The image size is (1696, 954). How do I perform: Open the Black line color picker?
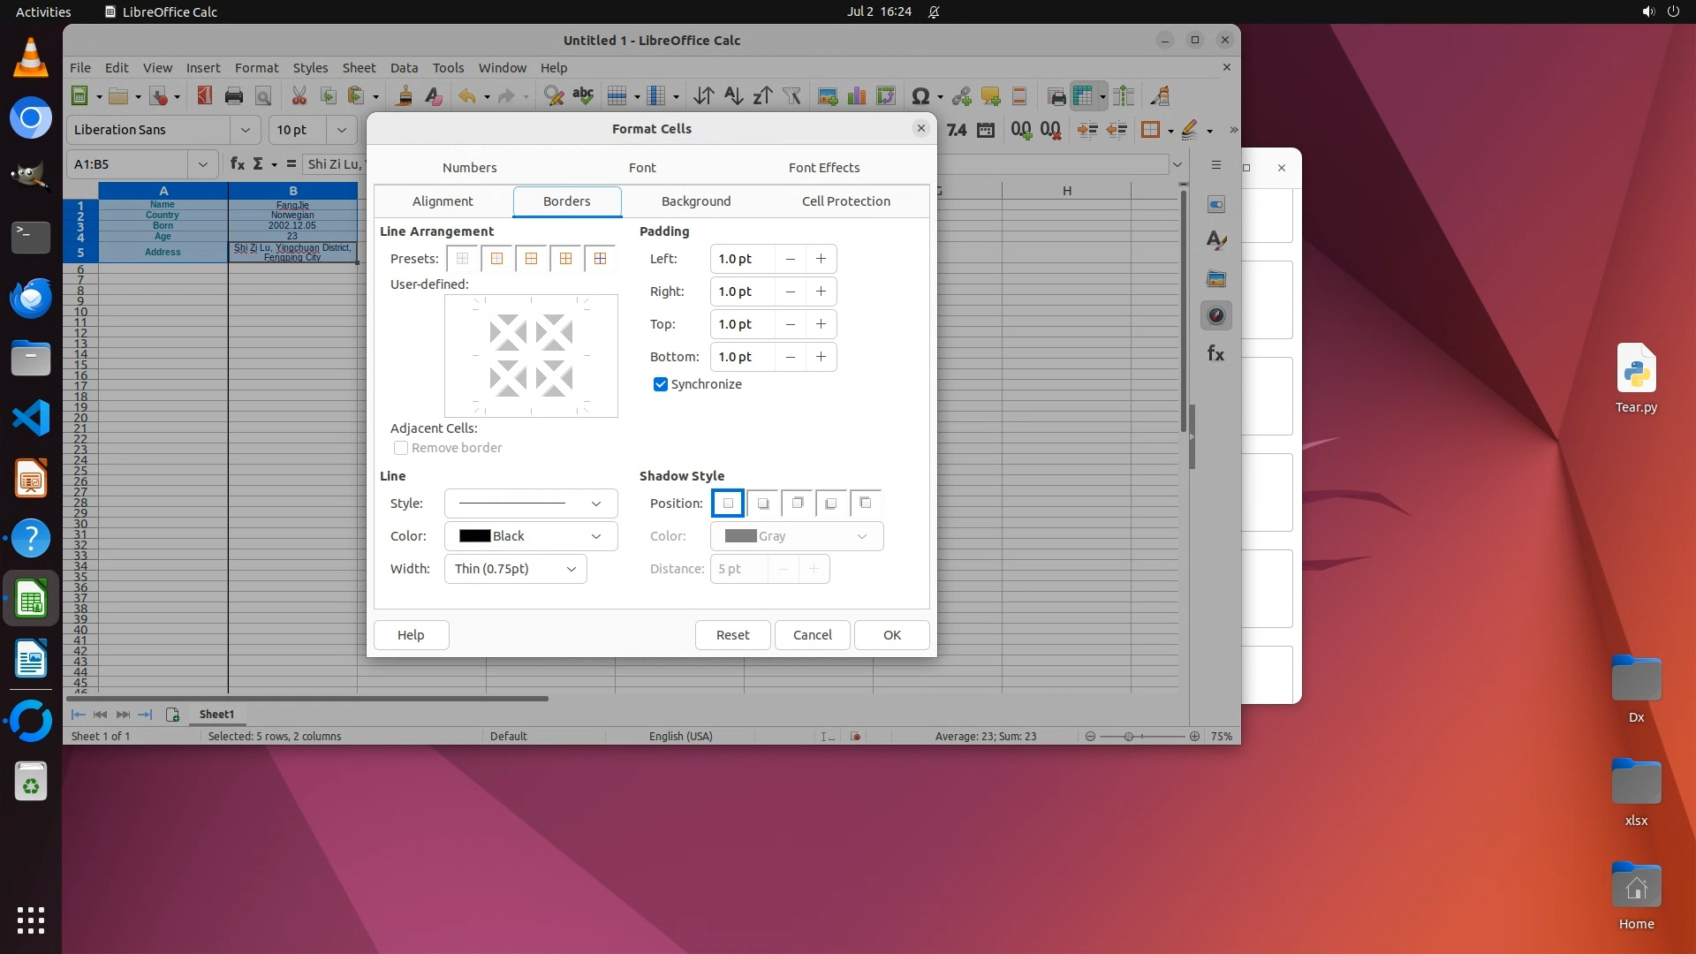(x=530, y=536)
